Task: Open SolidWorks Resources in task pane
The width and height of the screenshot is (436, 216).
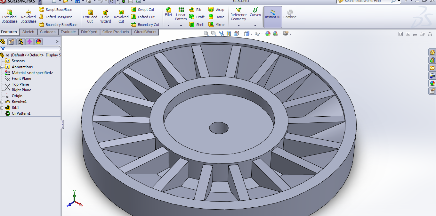Action: 432,53
